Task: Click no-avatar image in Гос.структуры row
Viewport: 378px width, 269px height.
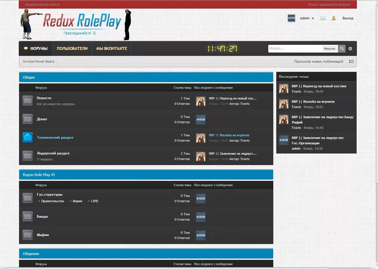Action: (201, 199)
